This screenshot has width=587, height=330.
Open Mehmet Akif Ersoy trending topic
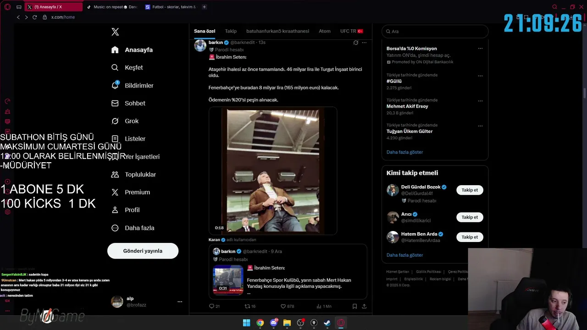point(407,106)
